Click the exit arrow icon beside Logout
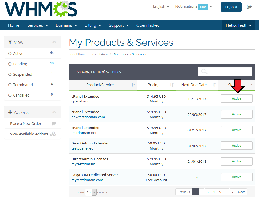 coord(249,7)
